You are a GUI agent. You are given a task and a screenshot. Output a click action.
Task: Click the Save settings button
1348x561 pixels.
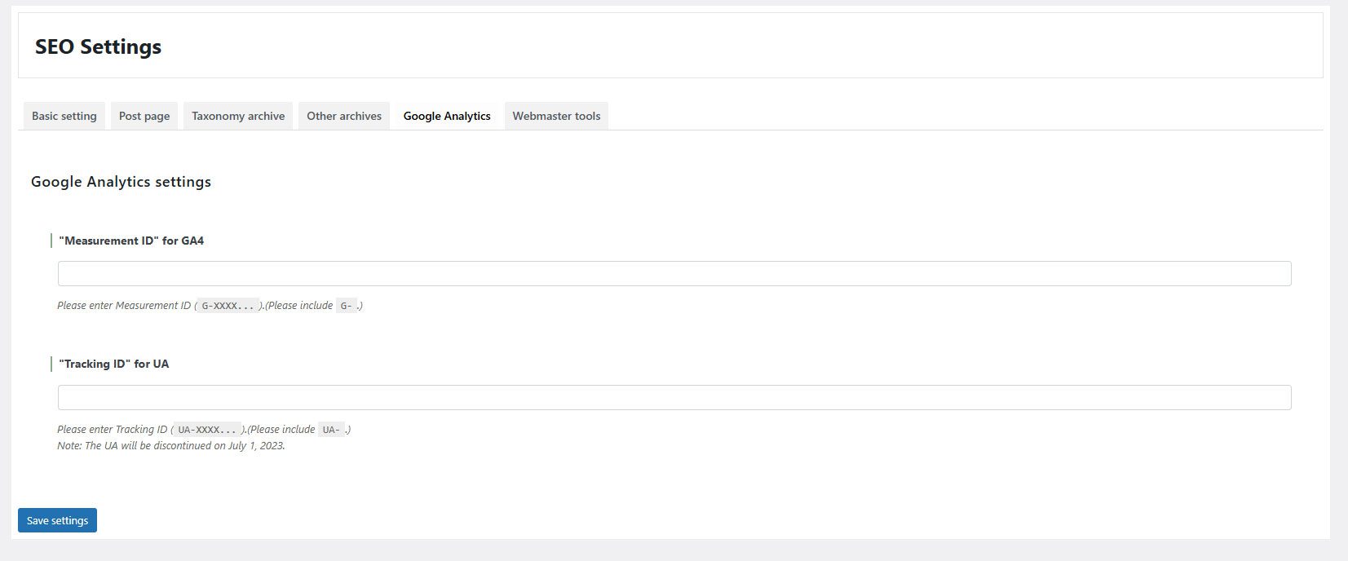tap(57, 520)
